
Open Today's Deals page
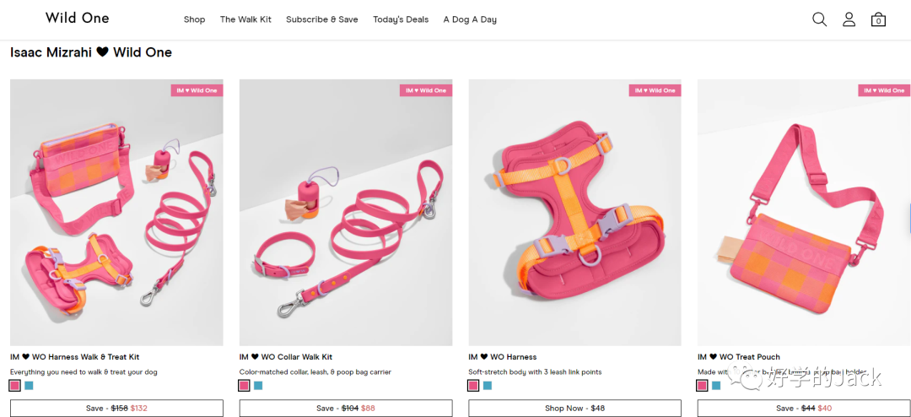[401, 19]
